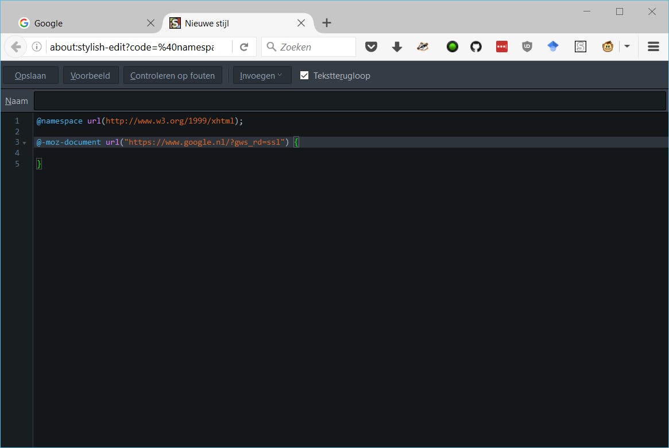Click line number 4 in the gutter
The height and width of the screenshot is (448, 669).
point(17,153)
